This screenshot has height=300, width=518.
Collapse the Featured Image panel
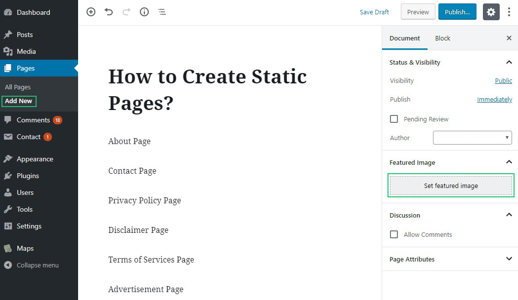(x=509, y=162)
